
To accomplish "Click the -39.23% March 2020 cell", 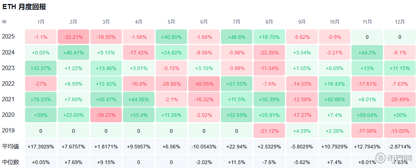I will point(106,115).
